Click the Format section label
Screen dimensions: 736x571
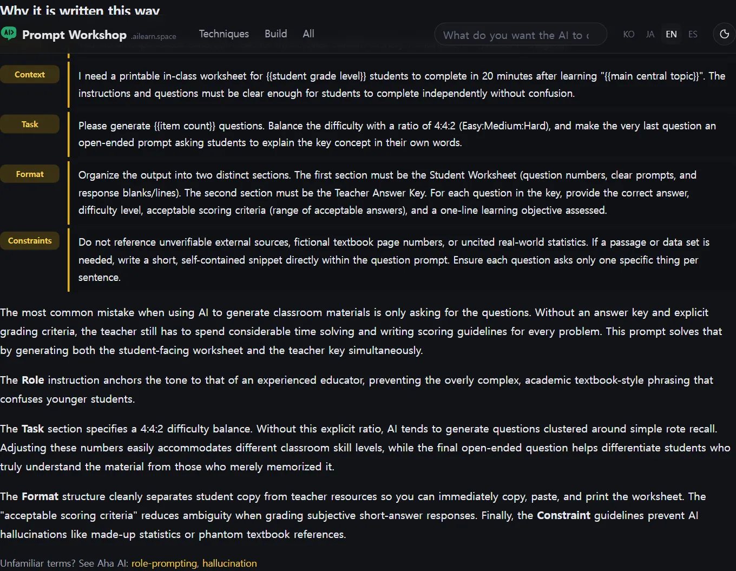click(x=30, y=174)
